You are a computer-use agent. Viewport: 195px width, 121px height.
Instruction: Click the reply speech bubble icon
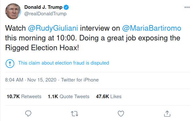[28, 113]
